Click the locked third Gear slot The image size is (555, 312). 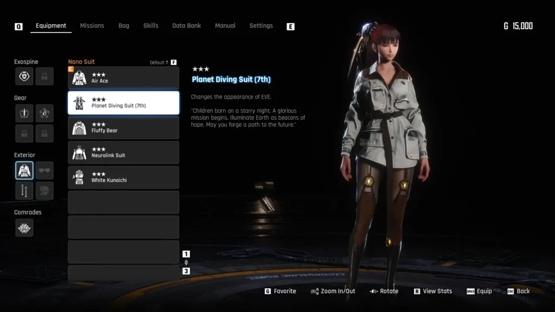[x=24, y=133]
